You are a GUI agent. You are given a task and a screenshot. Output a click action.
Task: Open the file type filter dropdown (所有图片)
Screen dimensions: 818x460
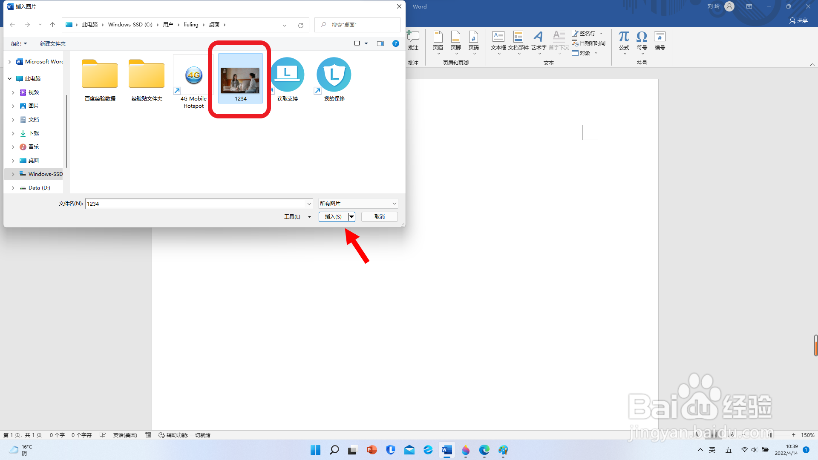[358, 204]
